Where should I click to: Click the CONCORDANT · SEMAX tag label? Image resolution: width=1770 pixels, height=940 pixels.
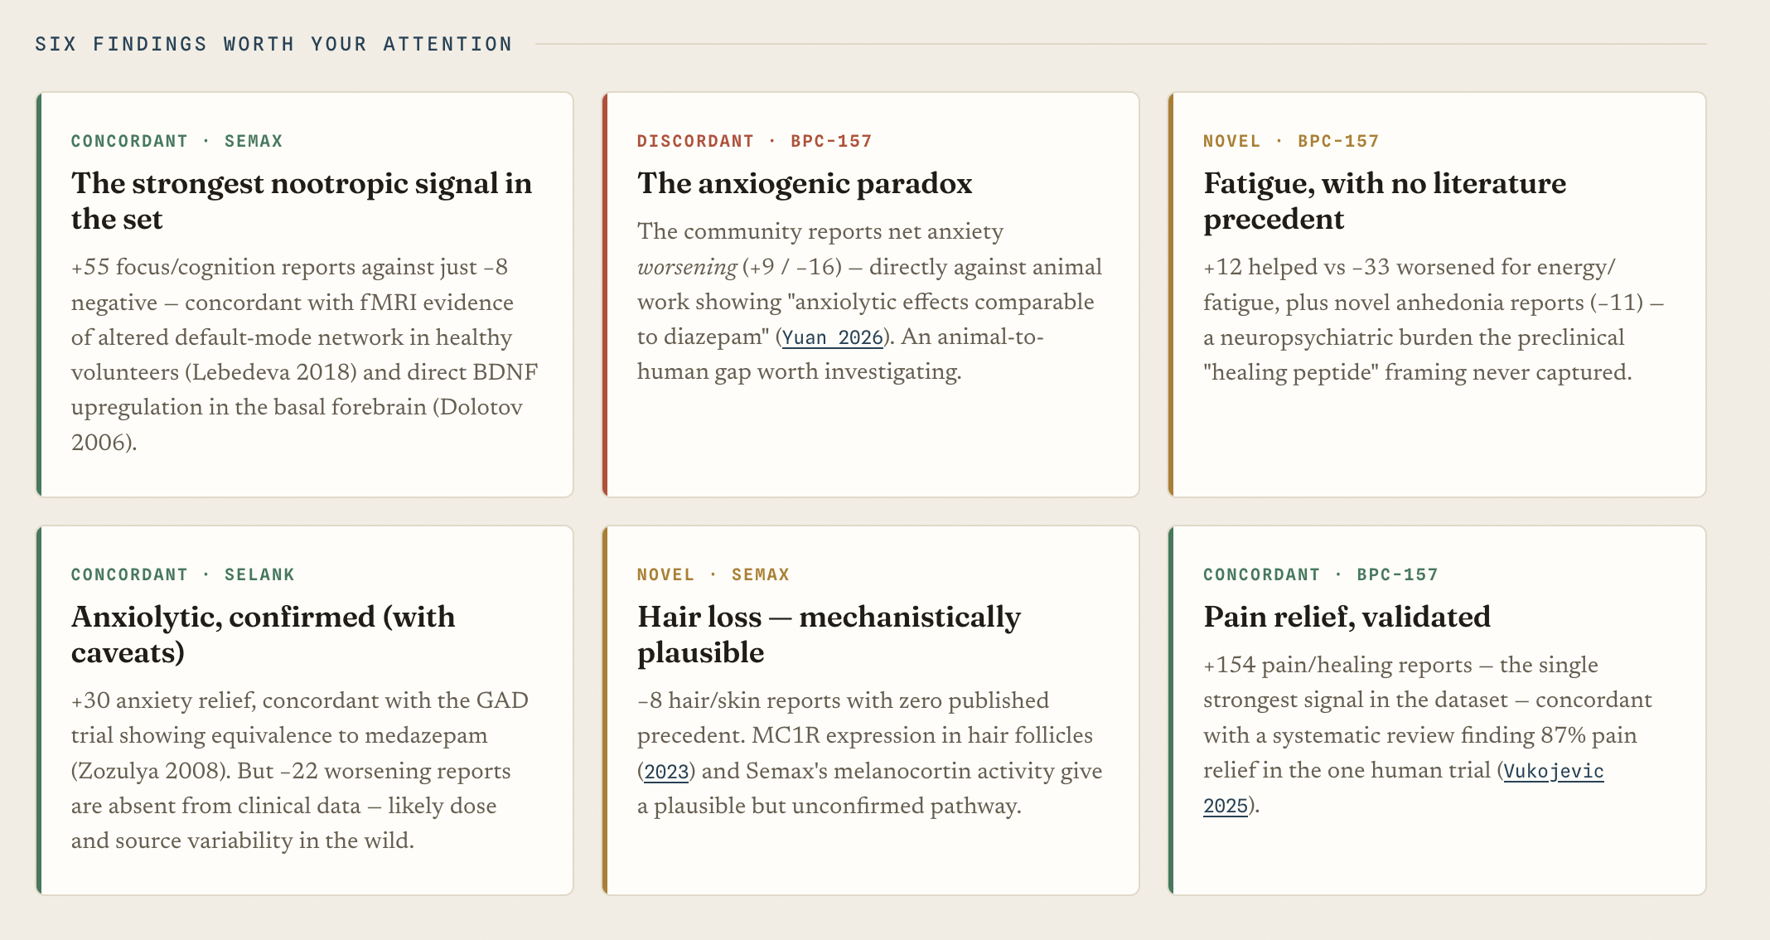(177, 141)
